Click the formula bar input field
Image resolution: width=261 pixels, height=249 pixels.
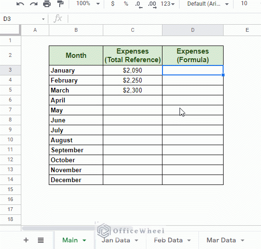(164, 18)
